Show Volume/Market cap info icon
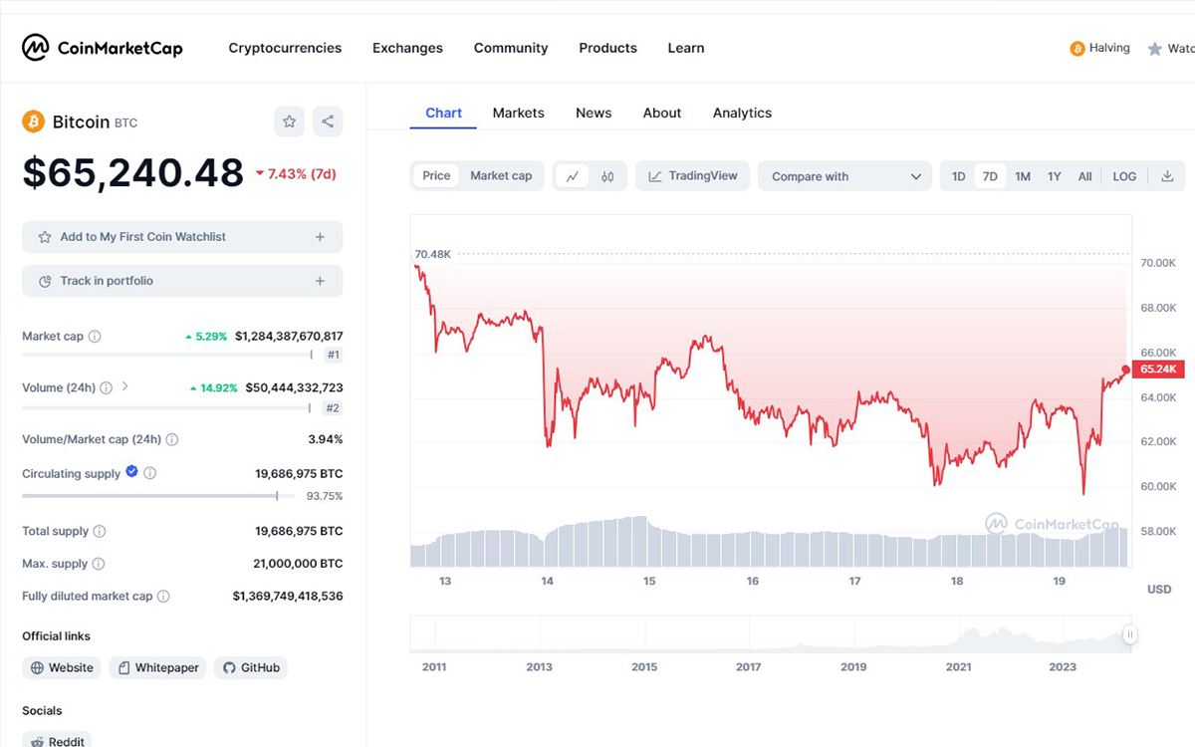 (x=171, y=439)
